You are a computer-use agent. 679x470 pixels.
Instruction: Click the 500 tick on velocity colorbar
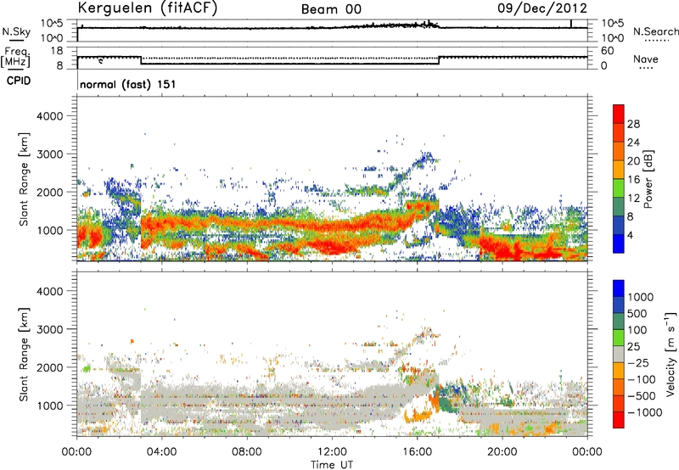click(x=639, y=313)
